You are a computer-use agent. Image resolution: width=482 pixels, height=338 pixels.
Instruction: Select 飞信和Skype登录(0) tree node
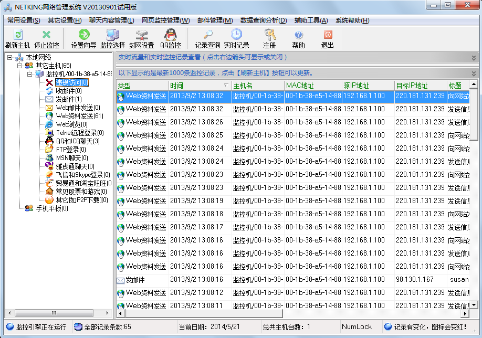point(83,175)
